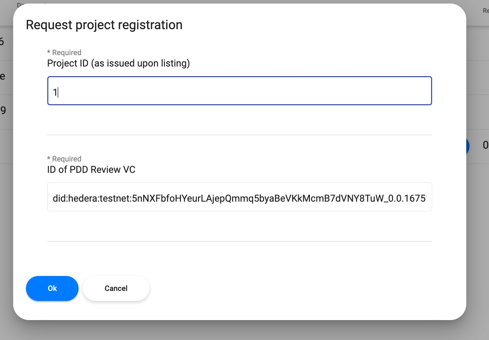Focus the Project ID input field
This screenshot has height=340, width=489.
click(x=240, y=91)
